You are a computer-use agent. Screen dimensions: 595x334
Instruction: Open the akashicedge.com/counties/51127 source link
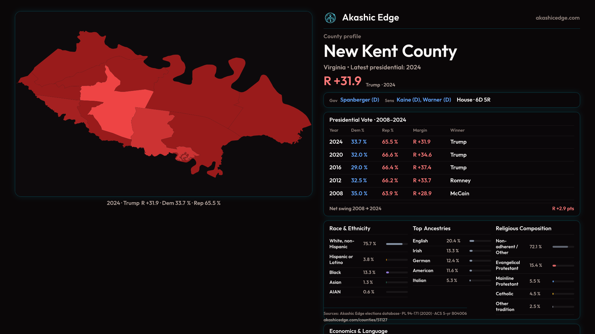click(x=355, y=320)
